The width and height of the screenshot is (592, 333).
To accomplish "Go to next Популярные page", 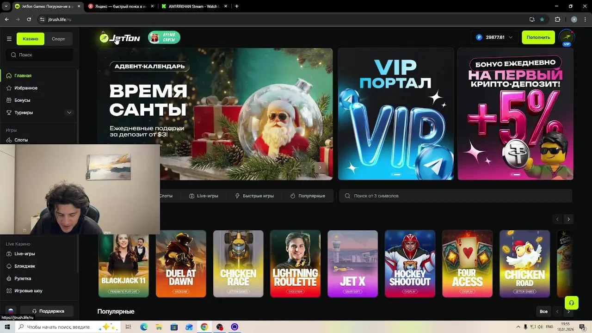I will click(568, 312).
